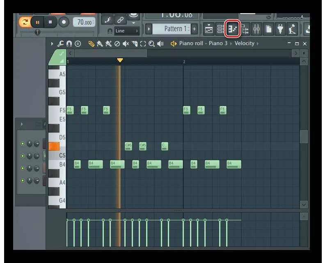Click the slider knob under transport
323x263 pixels.
coord(37,32)
